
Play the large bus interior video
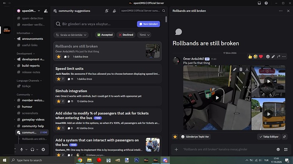pyautogui.click(x=217, y=98)
